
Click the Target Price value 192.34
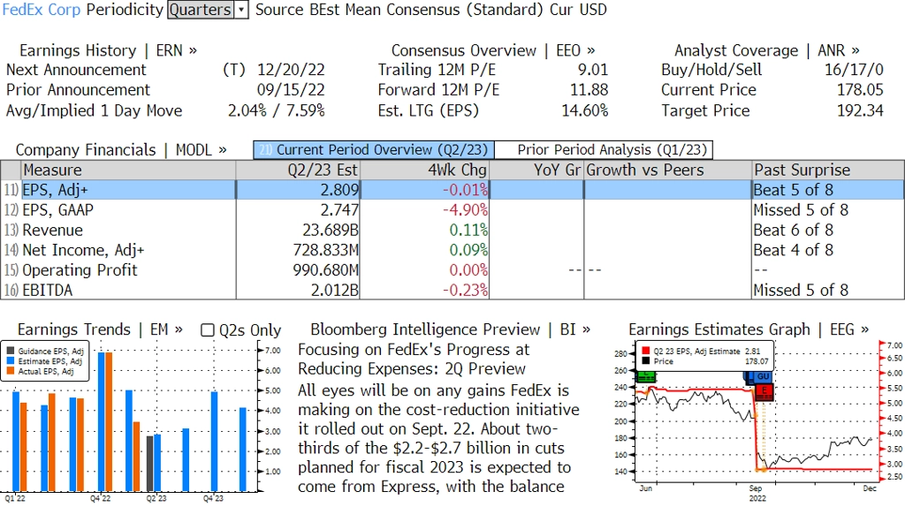click(860, 110)
